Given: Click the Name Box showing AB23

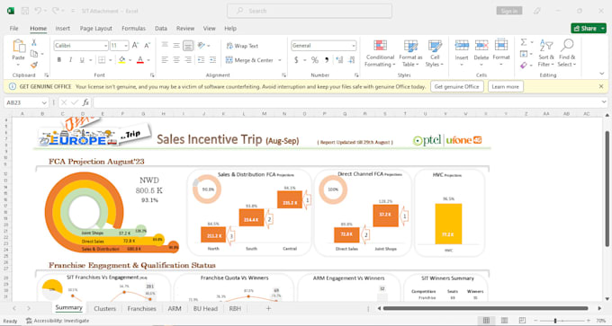Looking at the screenshot, I should [26, 102].
